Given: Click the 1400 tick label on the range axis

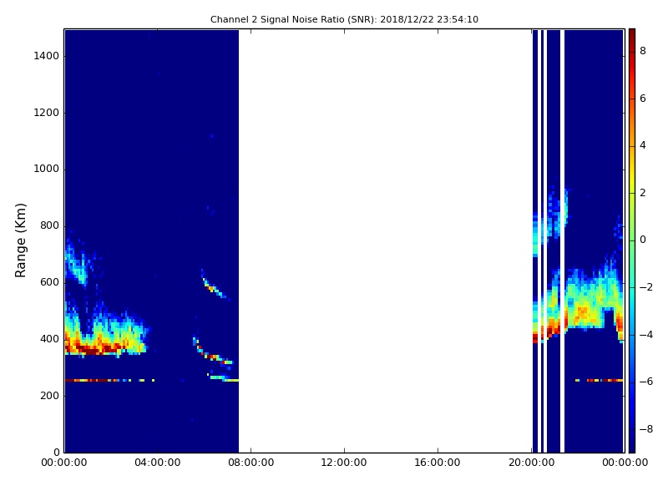Looking at the screenshot, I should coord(47,56).
